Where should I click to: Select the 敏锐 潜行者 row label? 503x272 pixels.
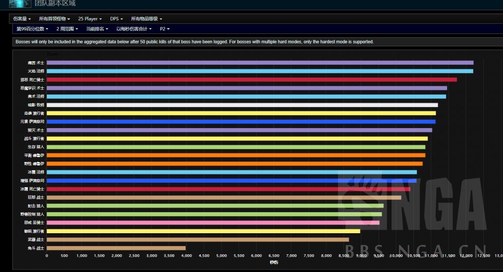point(34,231)
